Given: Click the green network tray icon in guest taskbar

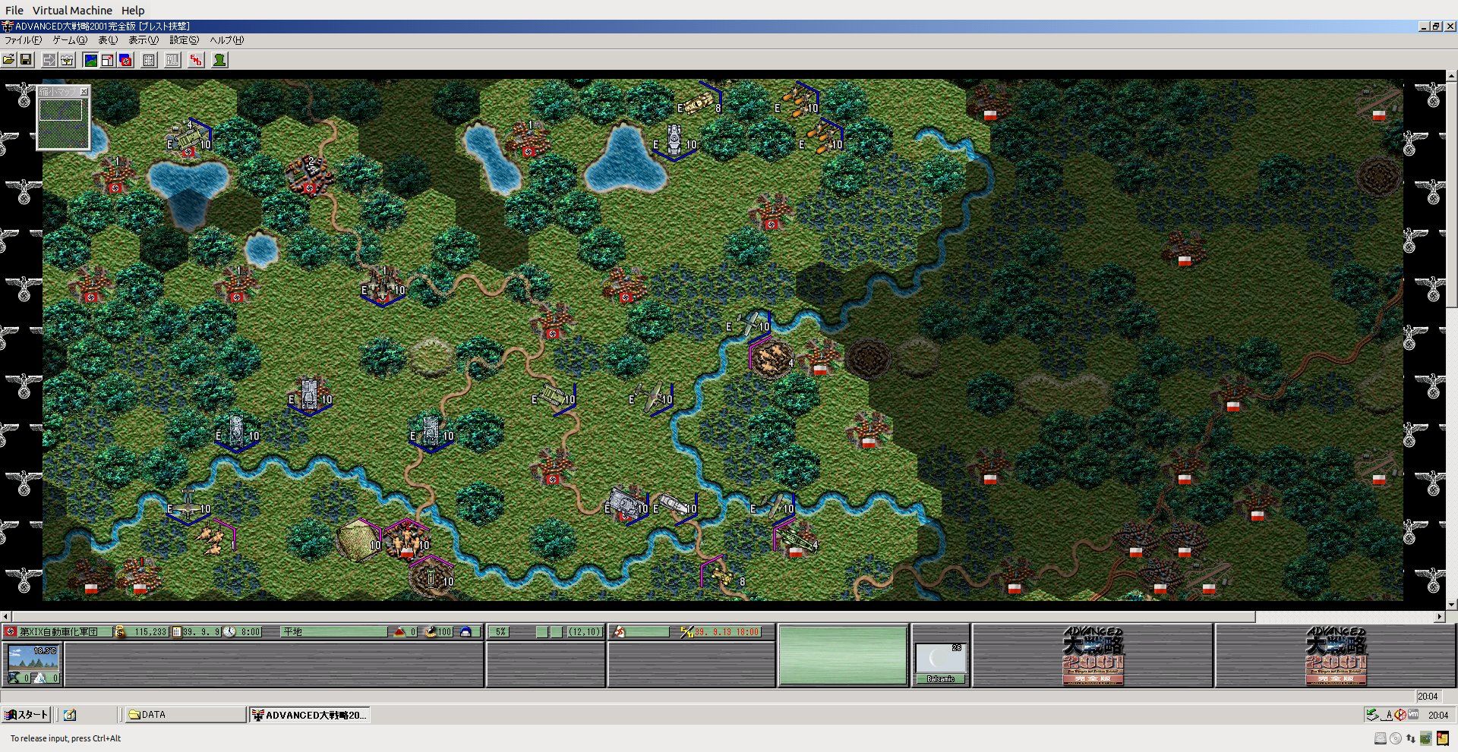Looking at the screenshot, I should [x=1373, y=715].
